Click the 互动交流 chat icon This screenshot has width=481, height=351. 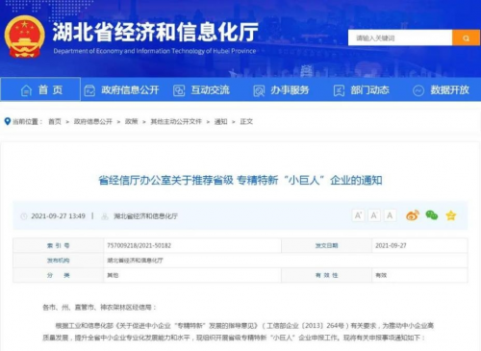pos(179,90)
